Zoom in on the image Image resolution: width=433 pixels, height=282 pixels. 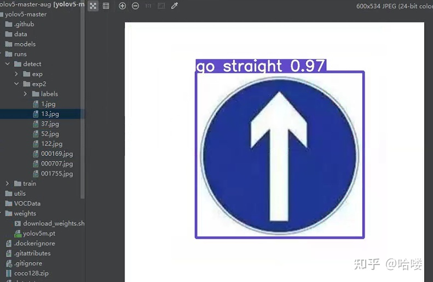[122, 6]
